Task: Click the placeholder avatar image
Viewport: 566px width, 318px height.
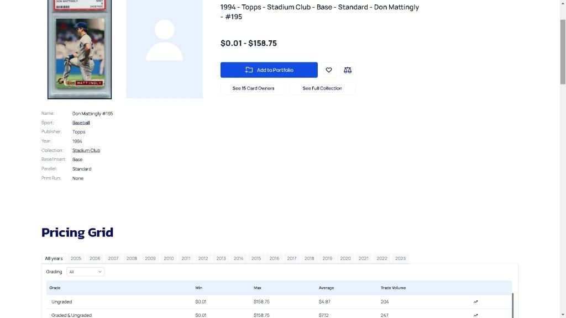Action: point(164,49)
